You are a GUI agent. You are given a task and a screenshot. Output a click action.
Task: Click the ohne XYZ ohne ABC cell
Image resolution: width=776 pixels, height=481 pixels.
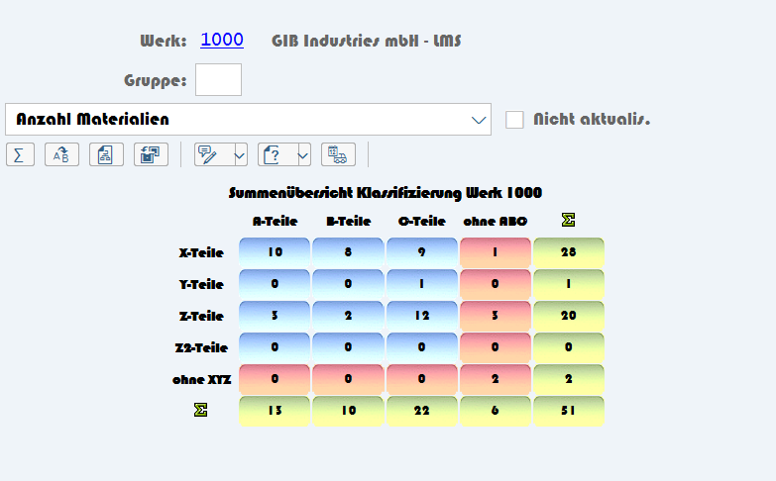coord(495,379)
